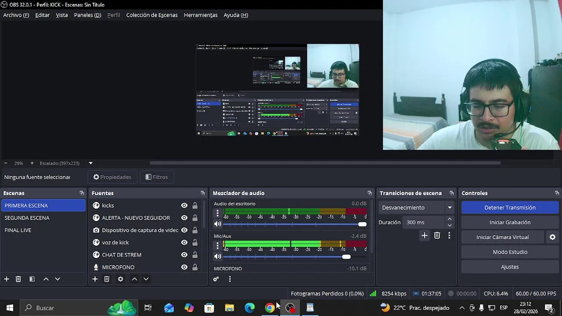Open scene filters icon in Escenas toolbar
This screenshot has width=562, height=316.
click(x=32, y=279)
